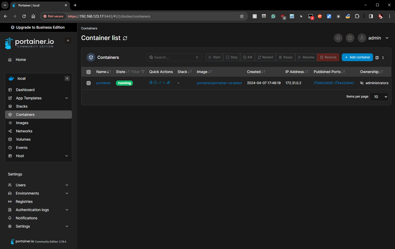Open portainer/portainer-ce:latest image link

click(x=219, y=83)
